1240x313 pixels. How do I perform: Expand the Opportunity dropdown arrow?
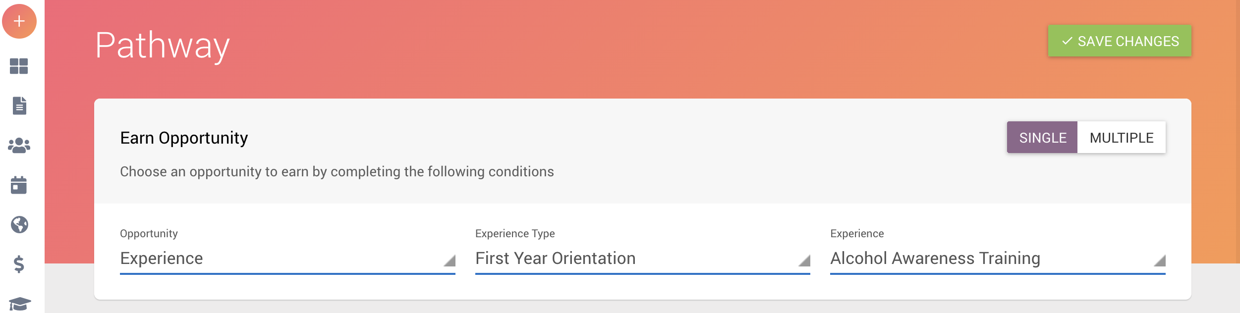point(450,261)
